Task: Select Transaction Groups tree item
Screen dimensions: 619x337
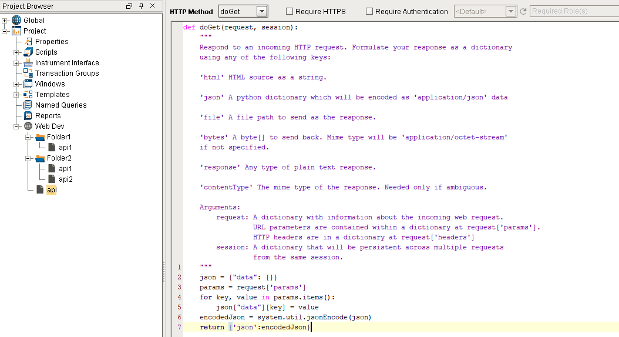Action: click(67, 73)
